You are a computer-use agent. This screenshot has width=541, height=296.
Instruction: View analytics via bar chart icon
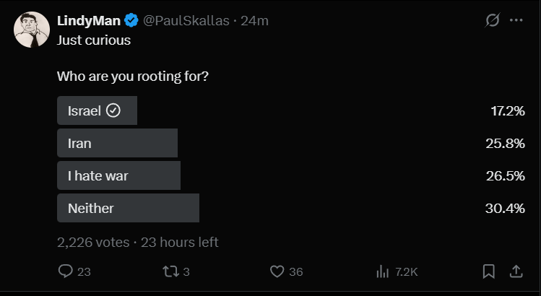[x=382, y=271]
